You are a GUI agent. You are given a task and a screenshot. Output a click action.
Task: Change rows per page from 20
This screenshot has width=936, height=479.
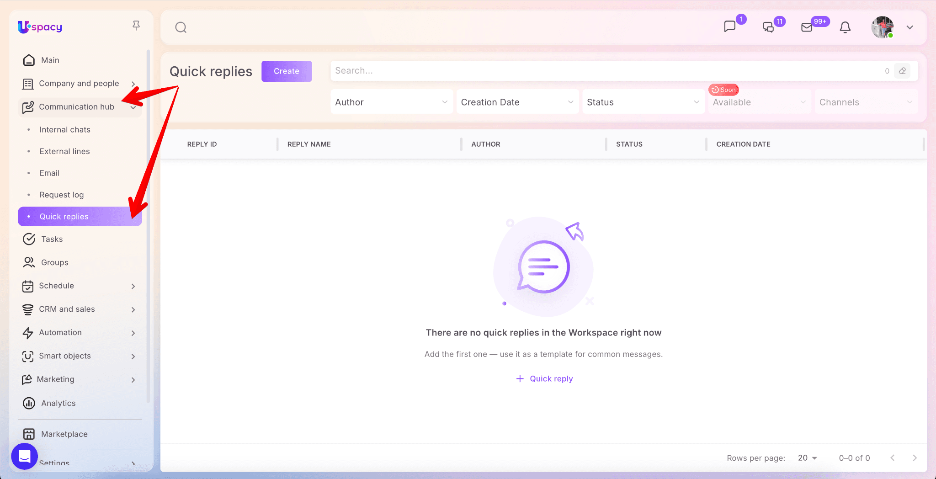(x=807, y=458)
